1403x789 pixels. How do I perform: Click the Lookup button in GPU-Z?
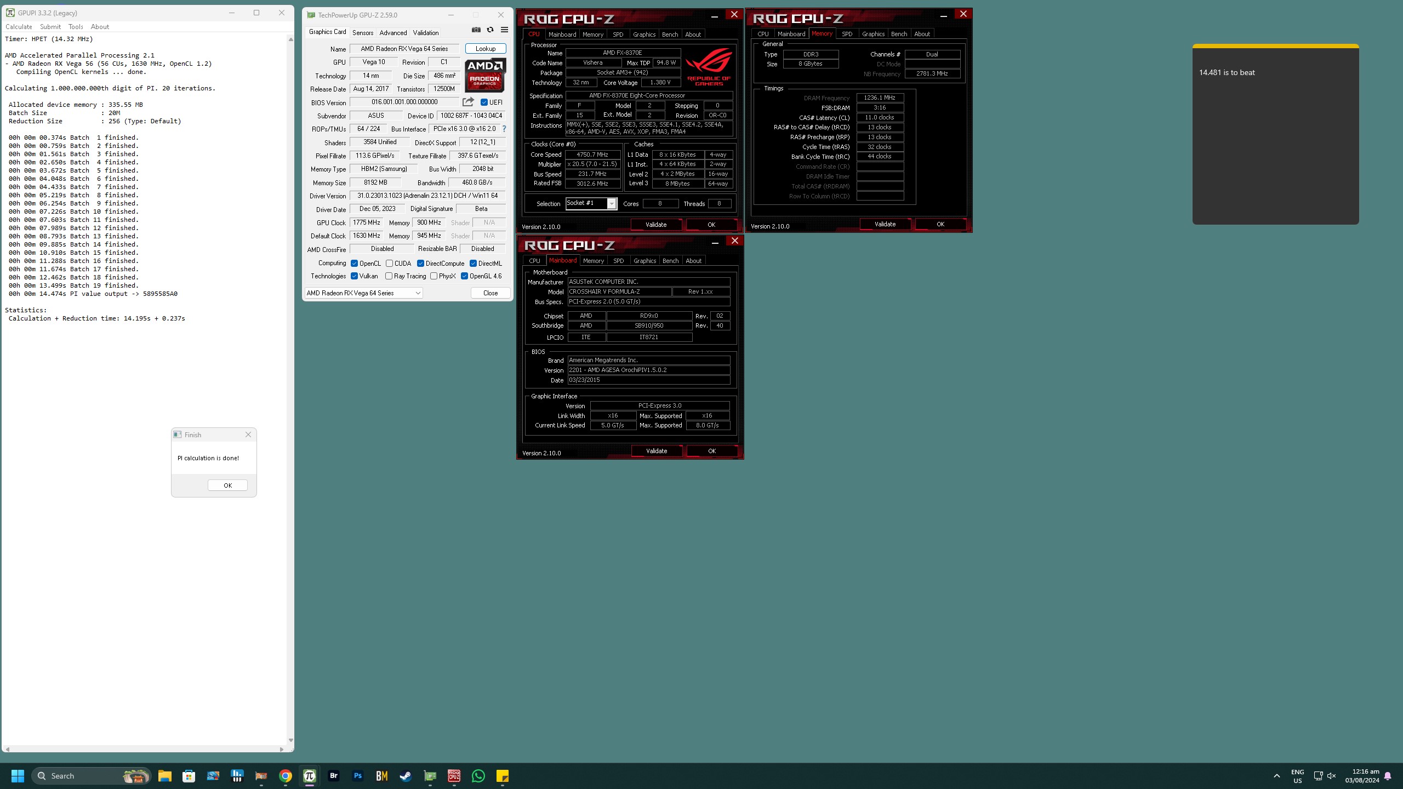coord(486,49)
